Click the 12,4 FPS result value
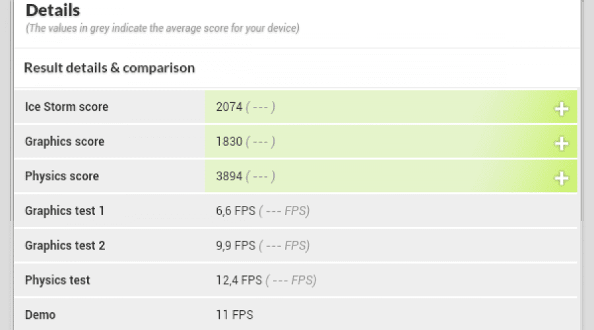The height and width of the screenshot is (330, 594). click(239, 280)
